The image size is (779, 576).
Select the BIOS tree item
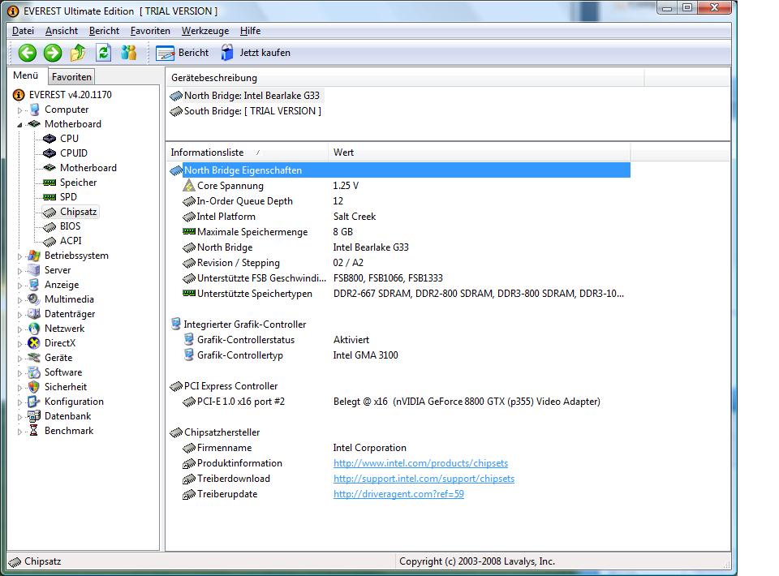point(70,226)
